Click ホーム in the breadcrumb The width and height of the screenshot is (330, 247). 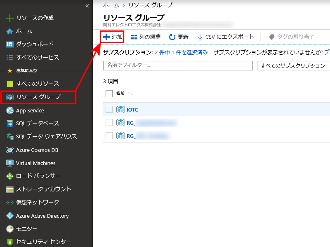(x=111, y=5)
